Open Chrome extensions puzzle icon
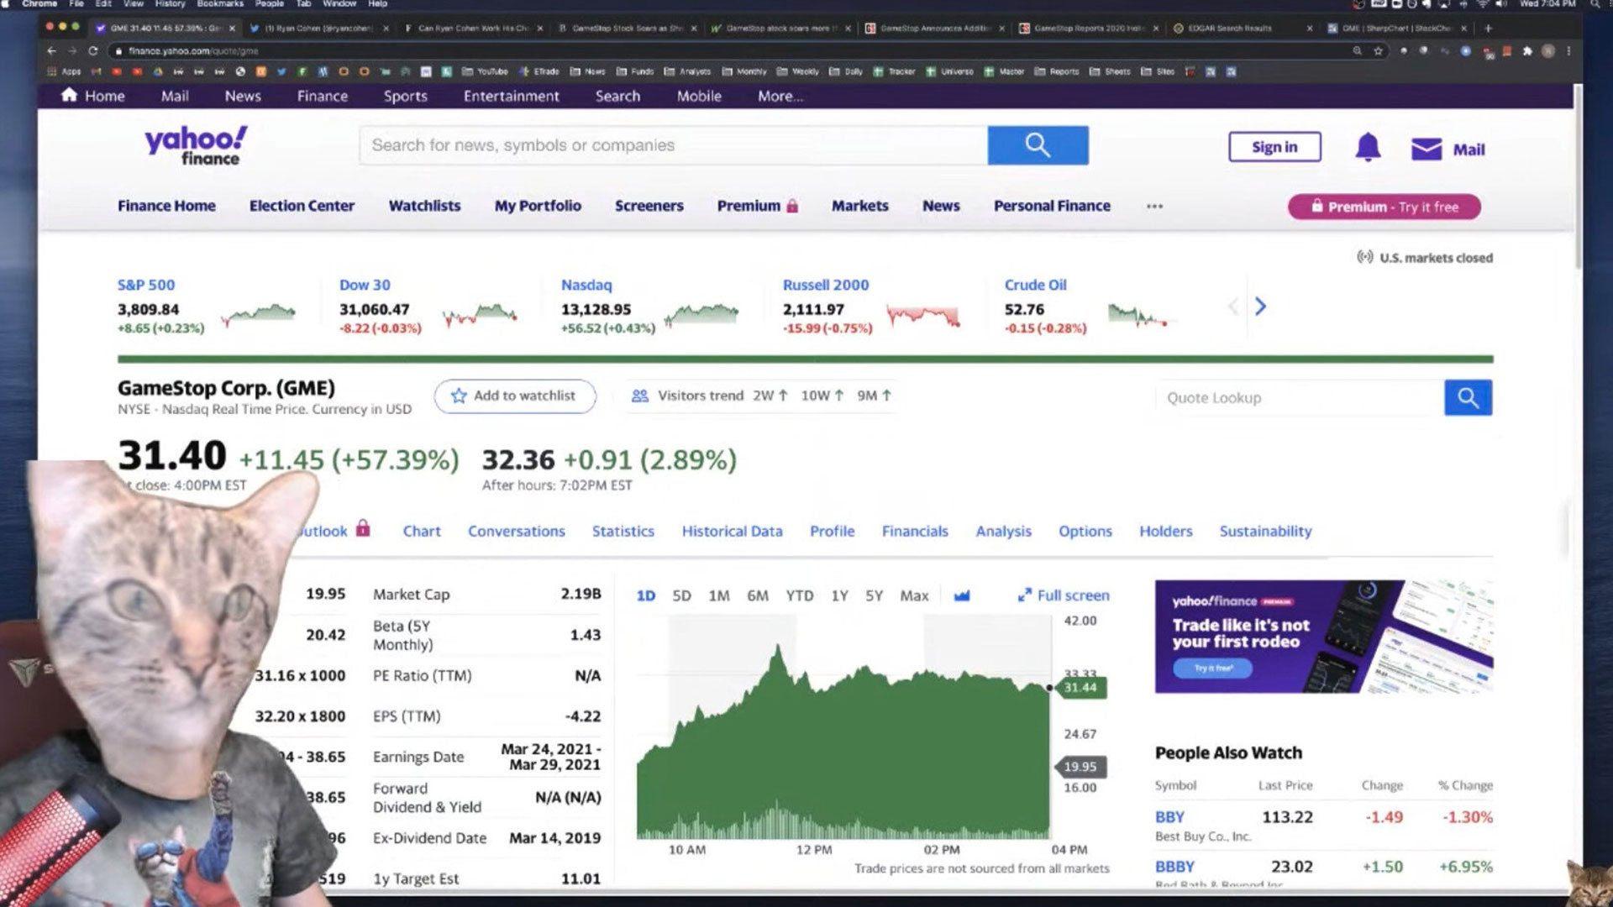 coord(1527,50)
